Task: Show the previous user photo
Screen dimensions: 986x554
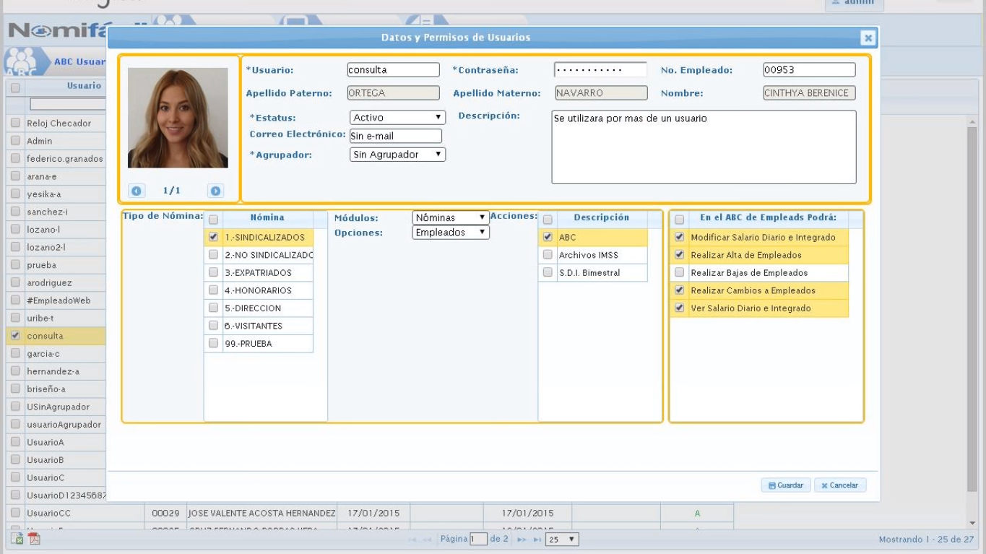Action: 135,191
